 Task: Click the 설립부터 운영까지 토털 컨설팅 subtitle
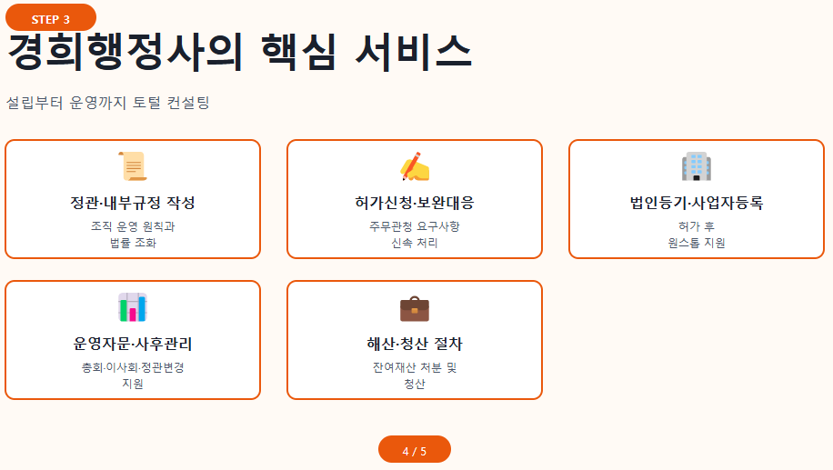[108, 102]
